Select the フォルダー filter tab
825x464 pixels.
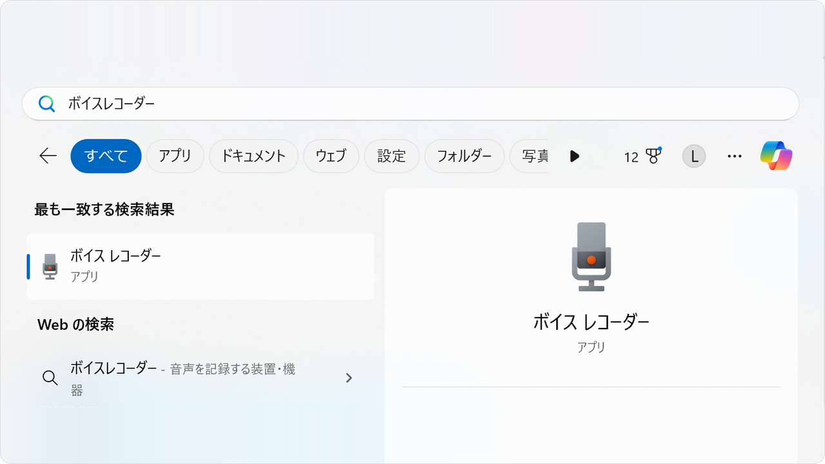(x=464, y=156)
